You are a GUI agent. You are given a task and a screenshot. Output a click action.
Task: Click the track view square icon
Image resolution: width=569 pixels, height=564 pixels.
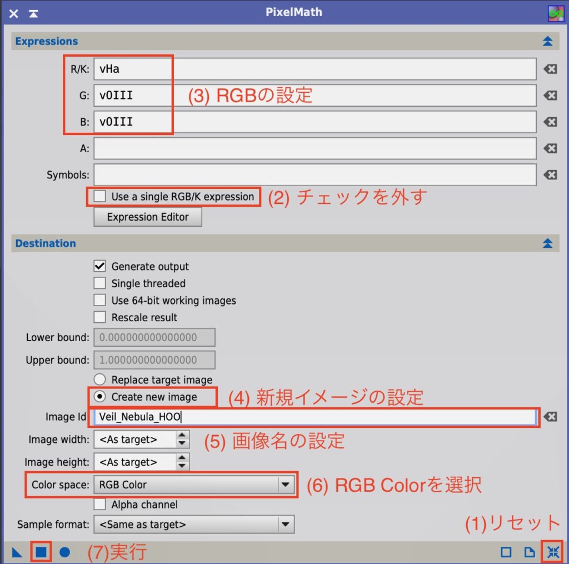[x=506, y=552]
